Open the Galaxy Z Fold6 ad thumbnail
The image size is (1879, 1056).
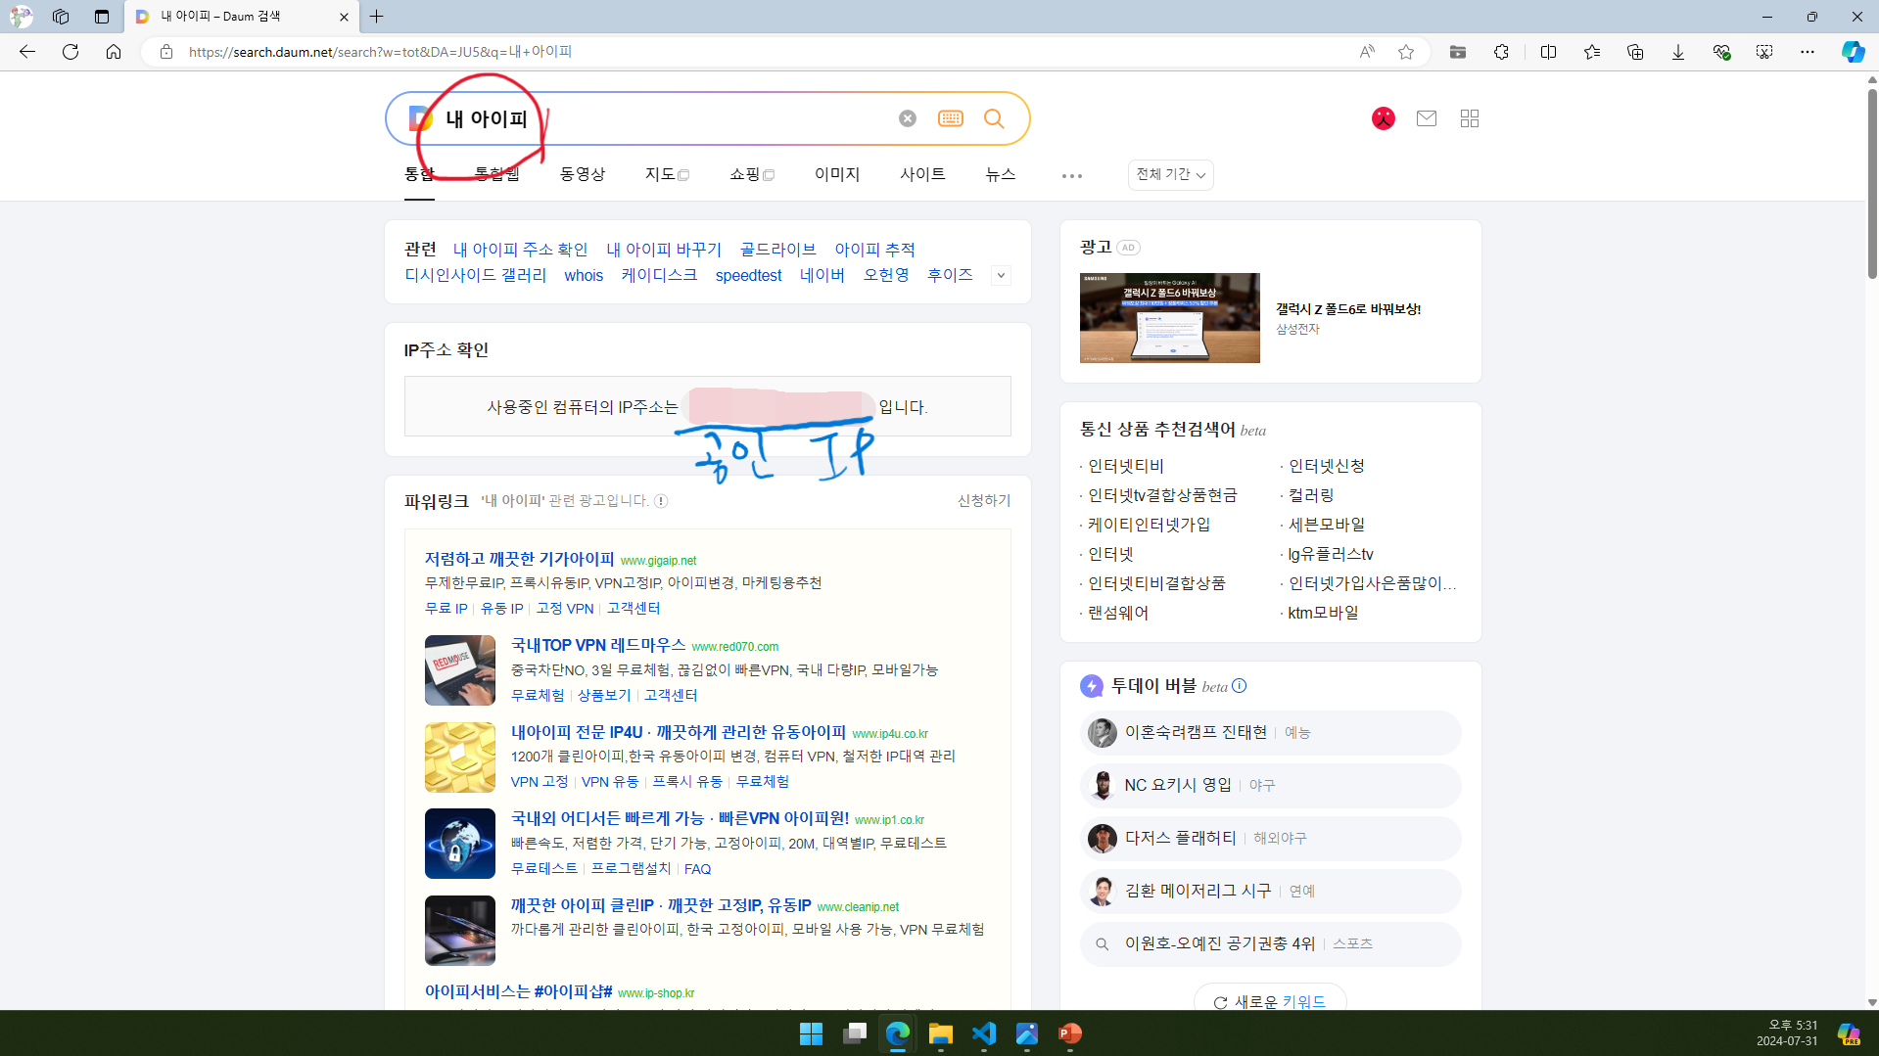point(1170,318)
